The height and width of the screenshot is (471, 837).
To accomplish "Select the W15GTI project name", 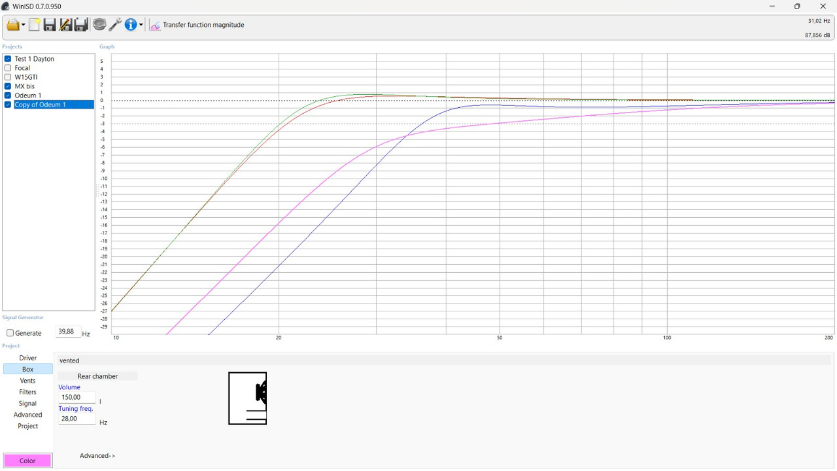I will coord(26,77).
